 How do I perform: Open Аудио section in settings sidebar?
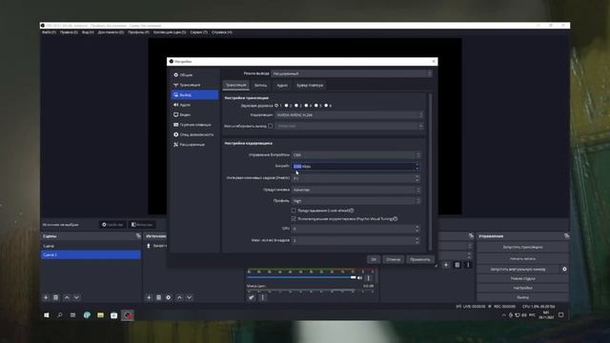pos(194,105)
